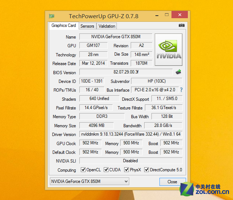Toggle the OpenCL checkbox
Viewport: 233px width, 200px height.
83,170
